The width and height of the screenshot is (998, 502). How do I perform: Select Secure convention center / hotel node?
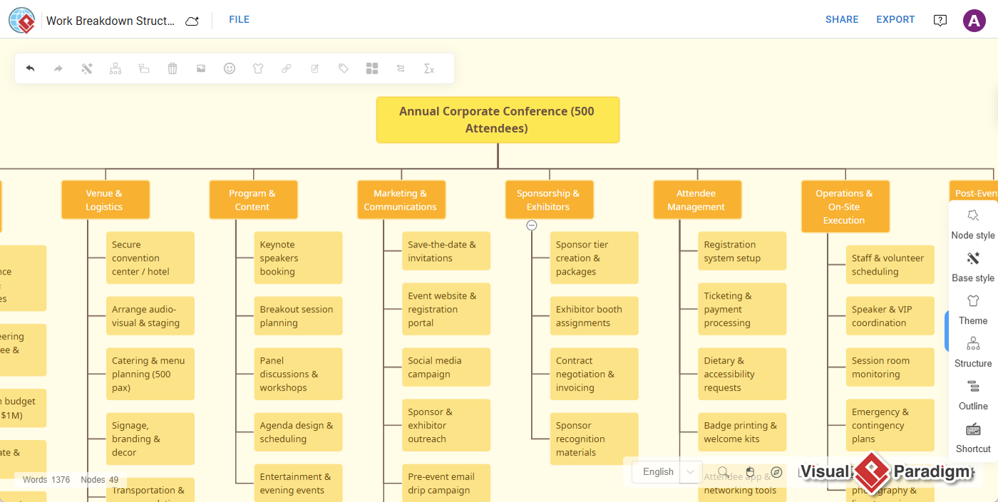(150, 257)
